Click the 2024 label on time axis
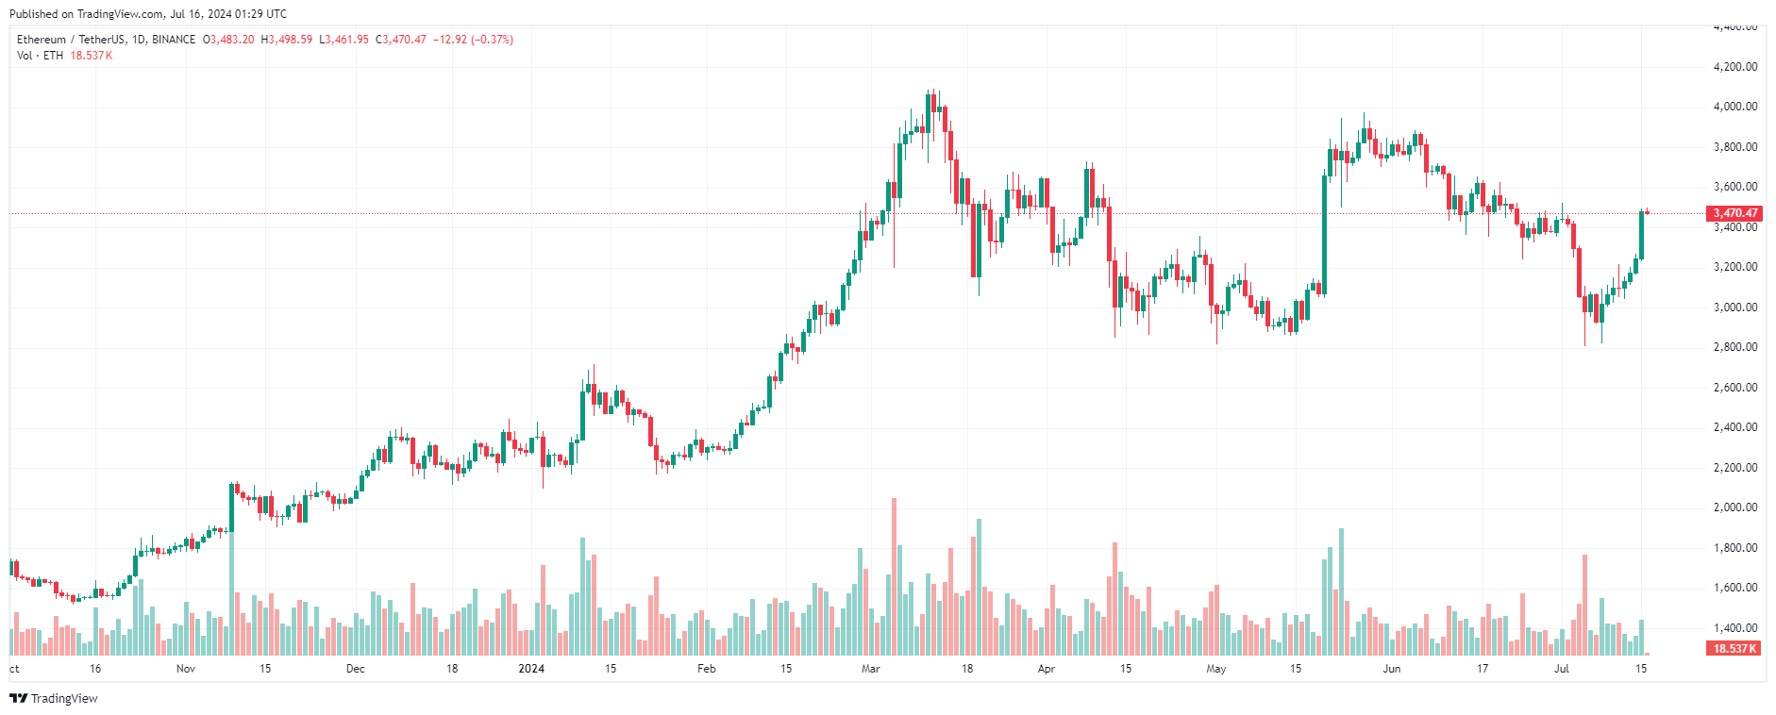Viewport: 1776px width, 715px height. click(531, 669)
